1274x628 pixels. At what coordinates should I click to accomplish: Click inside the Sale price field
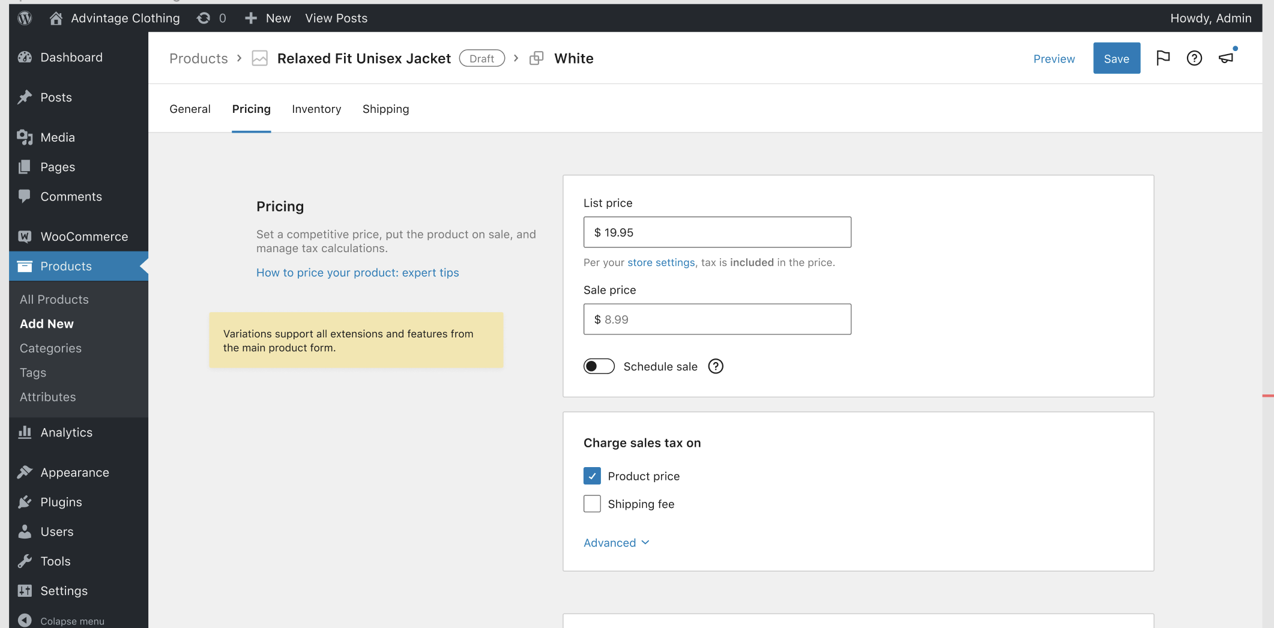[717, 319]
